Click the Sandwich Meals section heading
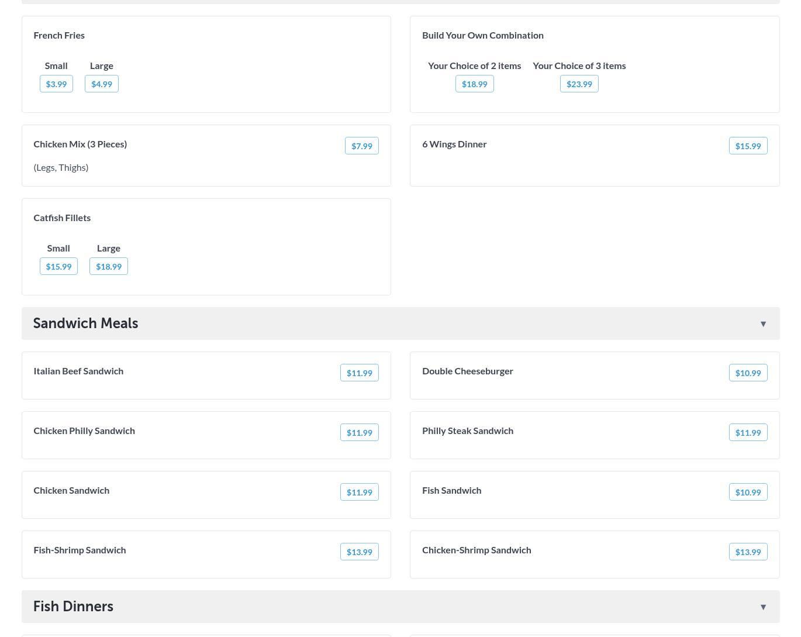This screenshot has height=637, width=801. pos(85,323)
